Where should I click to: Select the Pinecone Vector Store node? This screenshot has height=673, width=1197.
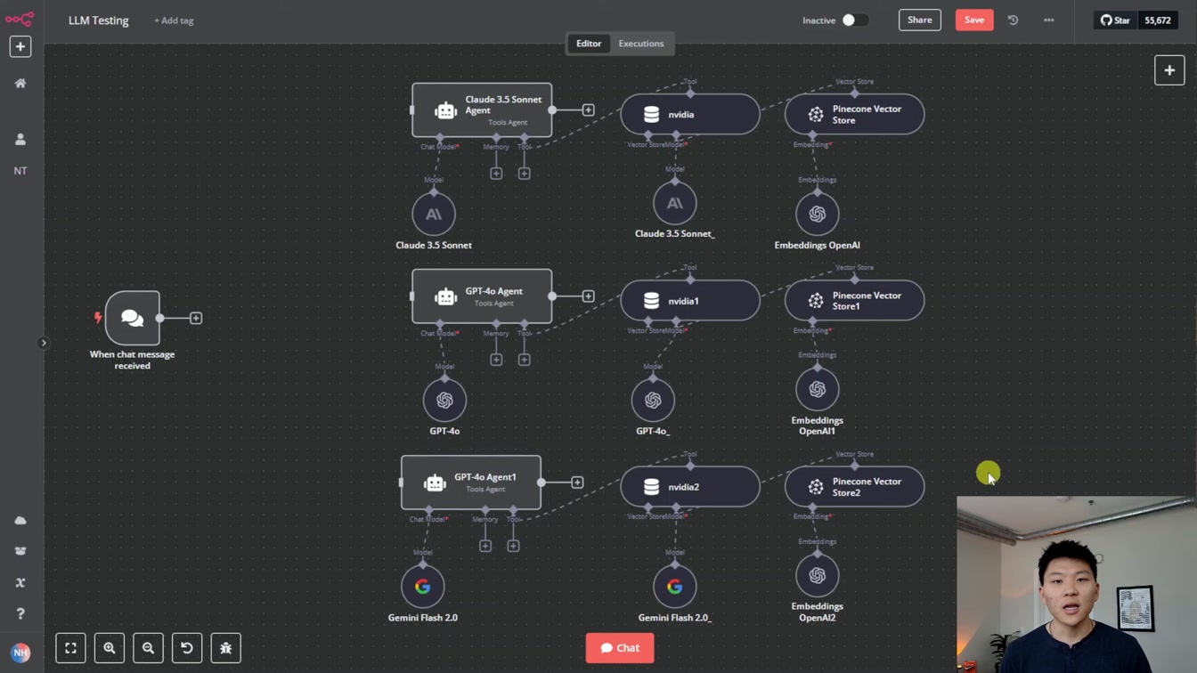[854, 114]
